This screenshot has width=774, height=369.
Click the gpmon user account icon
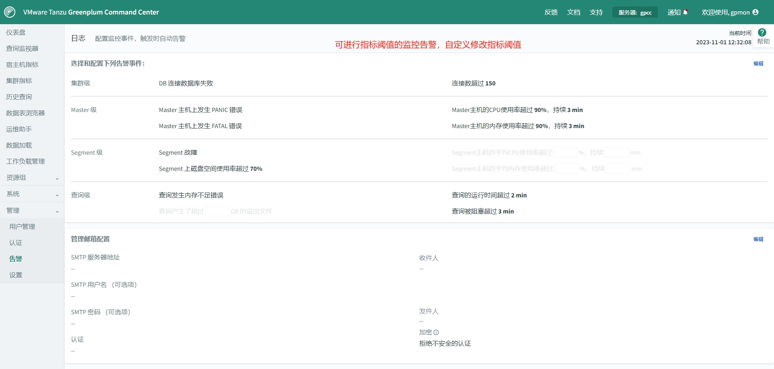755,12
